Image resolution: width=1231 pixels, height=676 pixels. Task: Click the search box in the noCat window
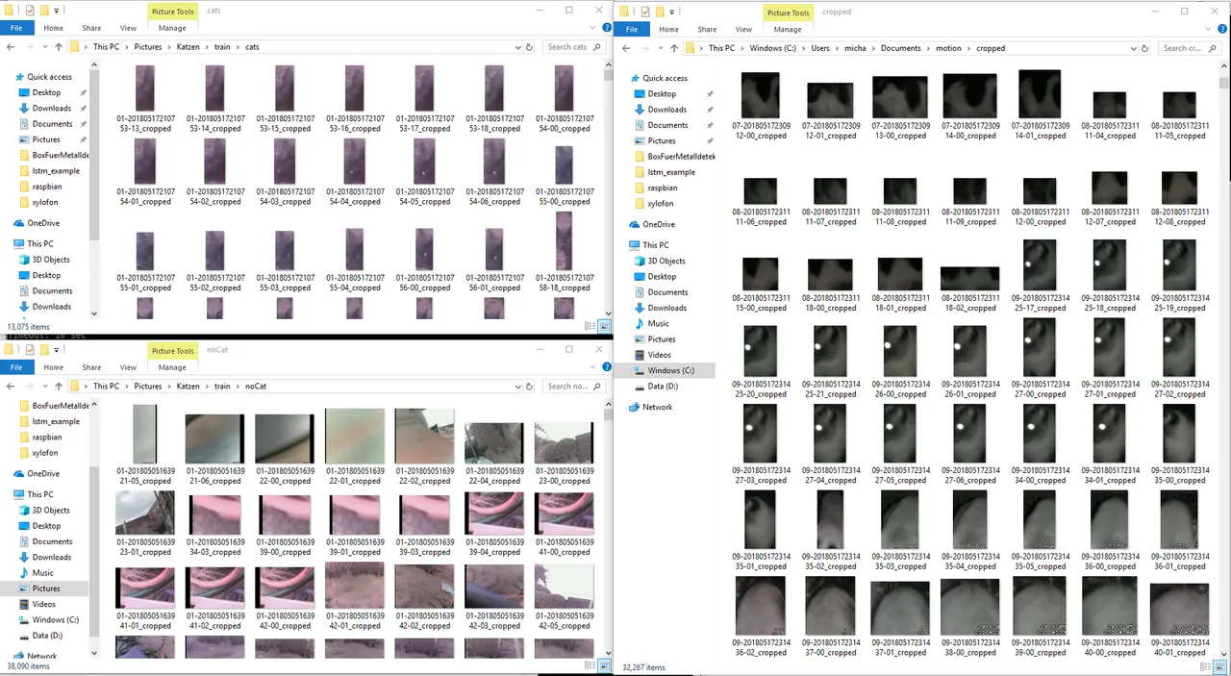[x=574, y=387]
